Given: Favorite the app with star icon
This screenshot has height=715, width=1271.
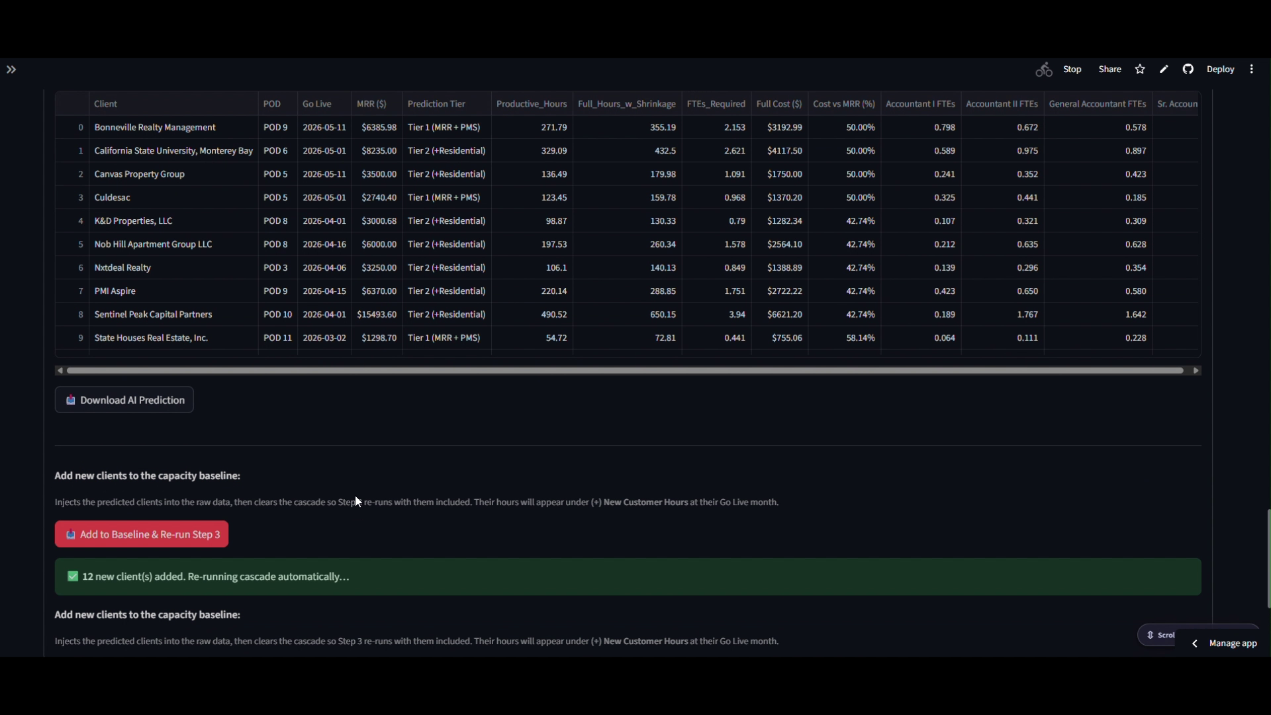Looking at the screenshot, I should click(x=1140, y=70).
